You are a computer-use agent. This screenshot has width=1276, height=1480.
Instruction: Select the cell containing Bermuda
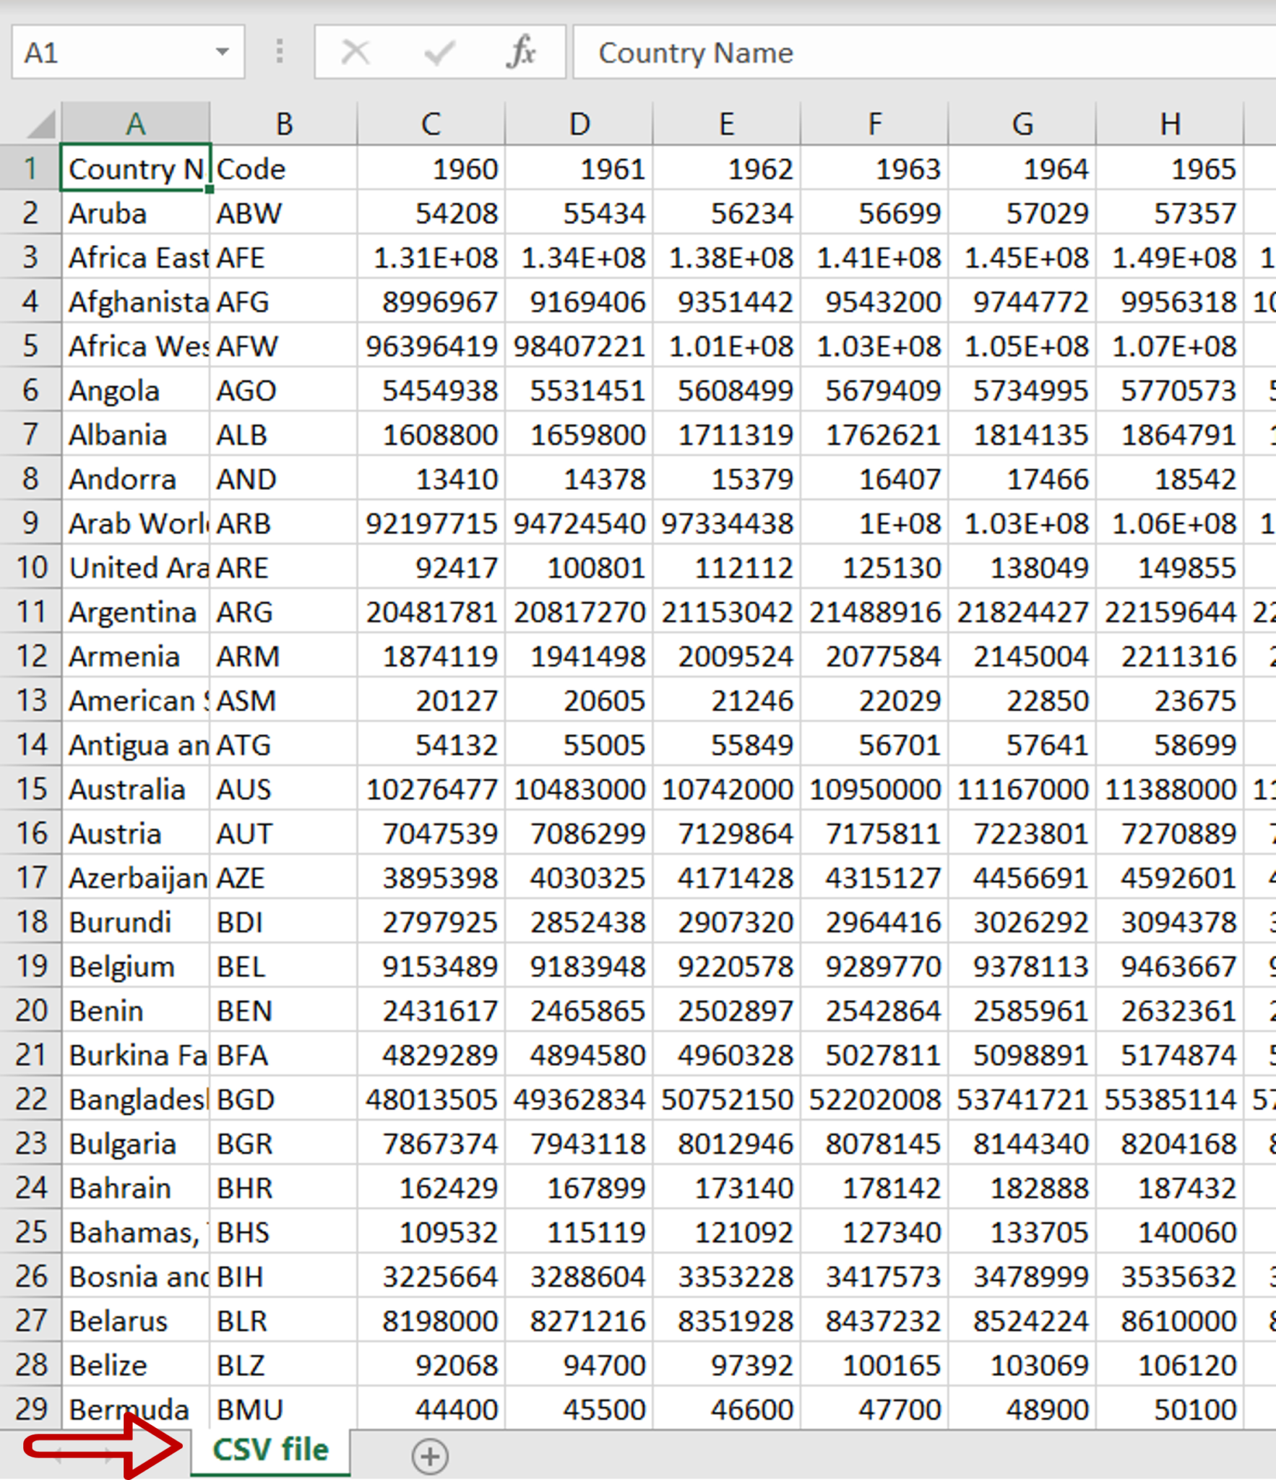point(134,1408)
